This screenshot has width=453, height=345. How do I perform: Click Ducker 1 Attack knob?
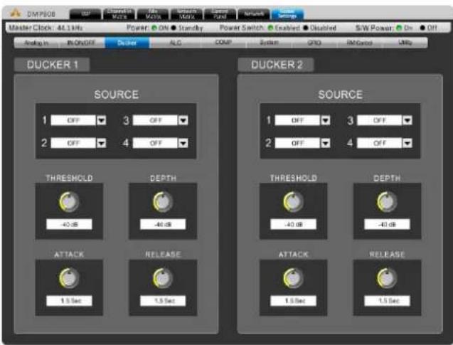point(69,278)
